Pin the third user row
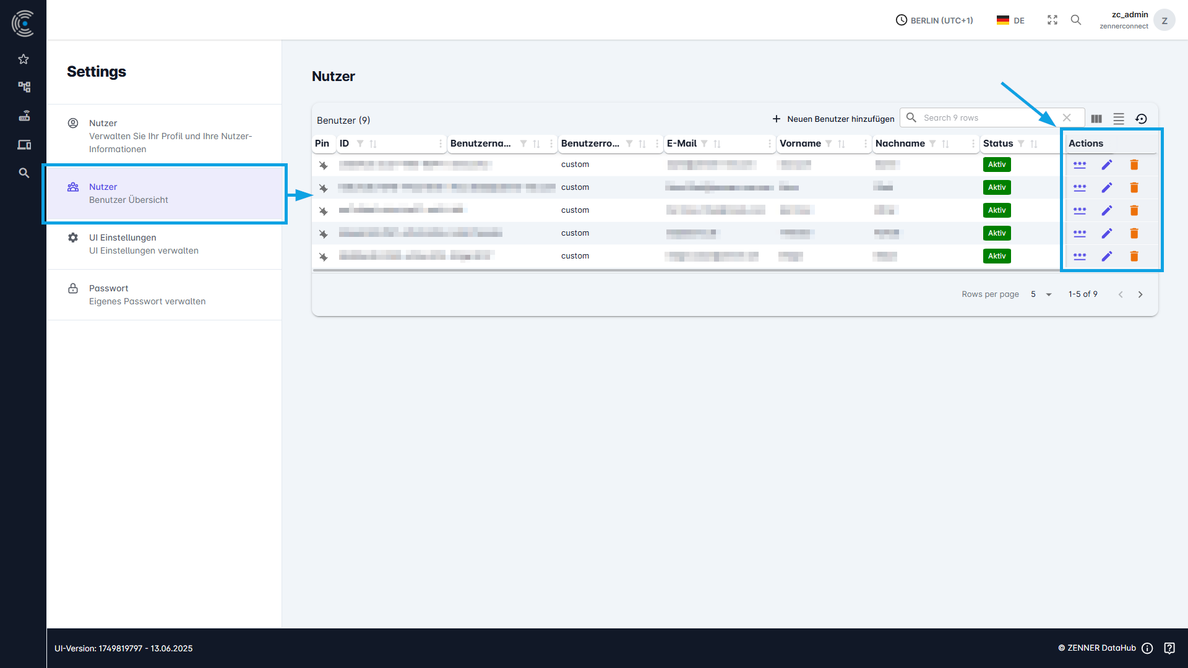The width and height of the screenshot is (1188, 668). (x=324, y=211)
